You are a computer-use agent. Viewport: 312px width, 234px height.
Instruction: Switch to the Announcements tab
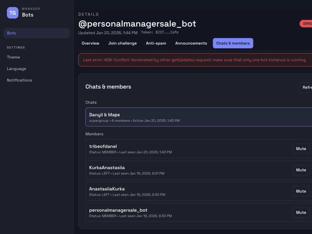pyautogui.click(x=191, y=43)
